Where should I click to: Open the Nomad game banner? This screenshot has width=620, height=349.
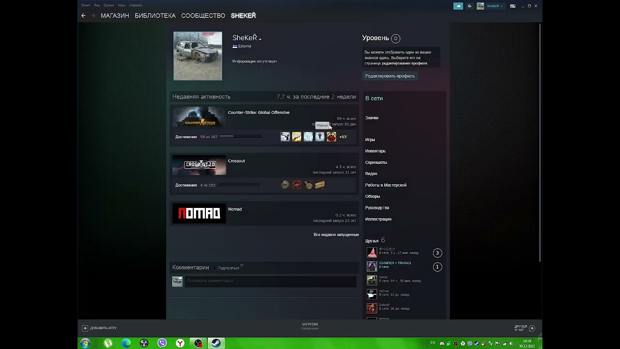199,213
